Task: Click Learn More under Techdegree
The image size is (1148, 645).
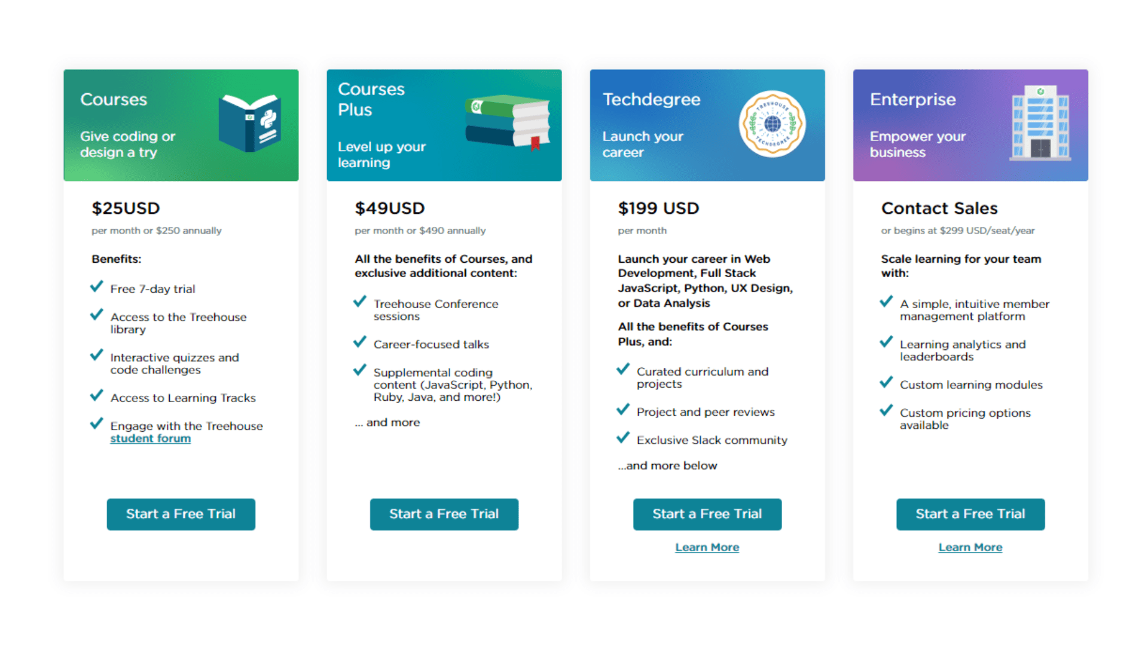Action: [x=707, y=546]
